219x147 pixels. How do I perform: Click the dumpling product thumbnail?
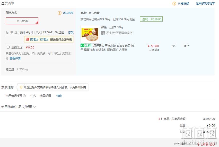[90, 34]
